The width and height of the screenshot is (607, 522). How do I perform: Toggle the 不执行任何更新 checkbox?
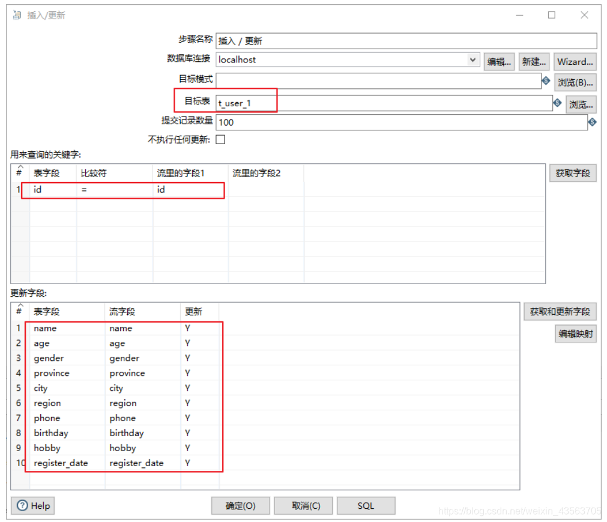tap(220, 139)
